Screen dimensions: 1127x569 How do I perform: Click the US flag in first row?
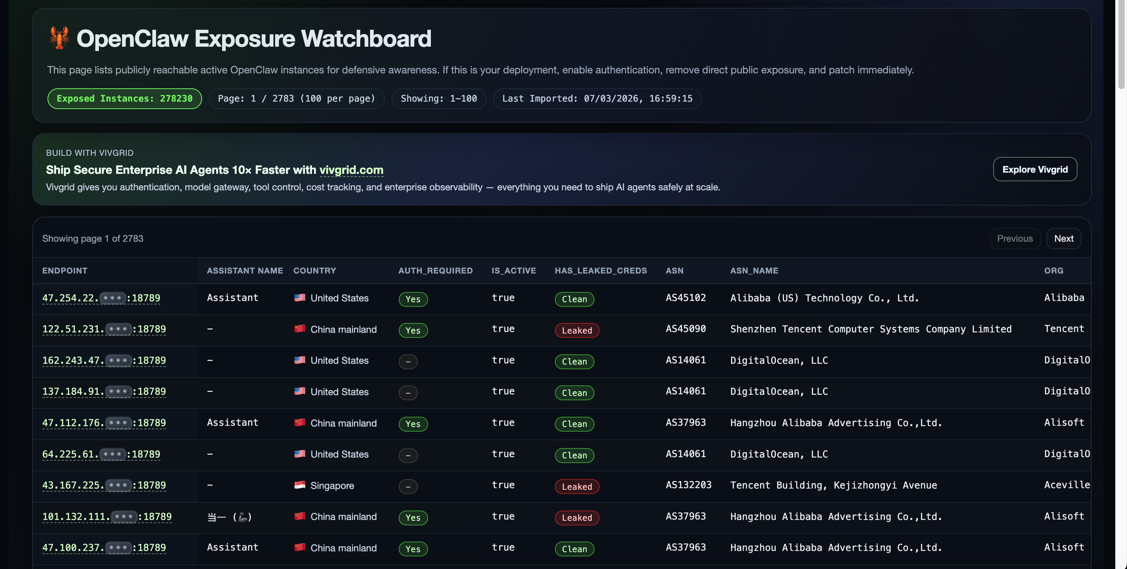(x=300, y=298)
